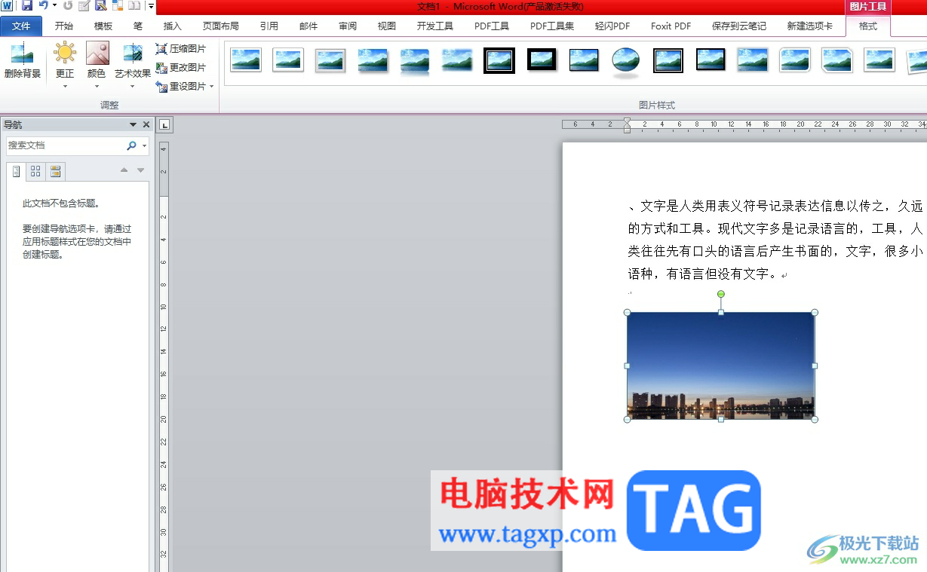Screen dimensions: 927x572
Task: Click the 更改图片 change picture button
Action: click(181, 68)
